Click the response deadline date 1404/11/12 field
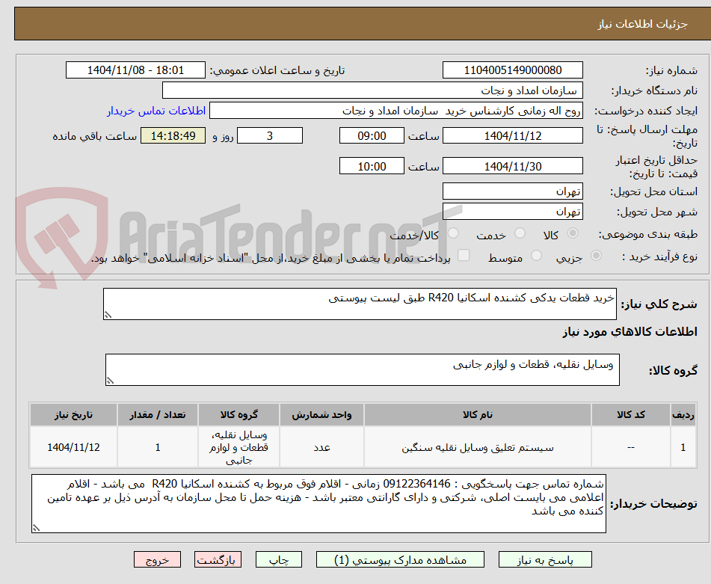The width and height of the screenshot is (711, 584). point(512,135)
